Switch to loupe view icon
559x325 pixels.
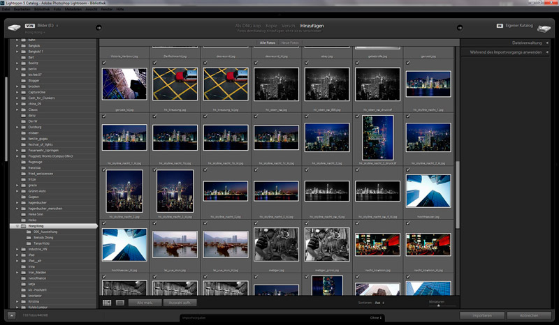119,303
